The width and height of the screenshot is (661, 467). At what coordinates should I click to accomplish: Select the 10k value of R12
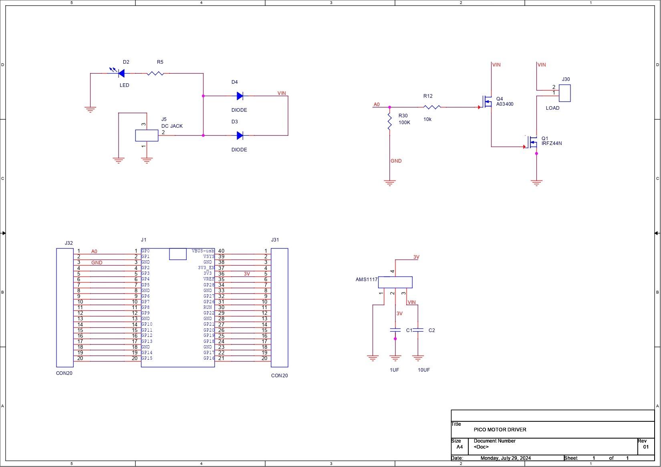pos(427,119)
